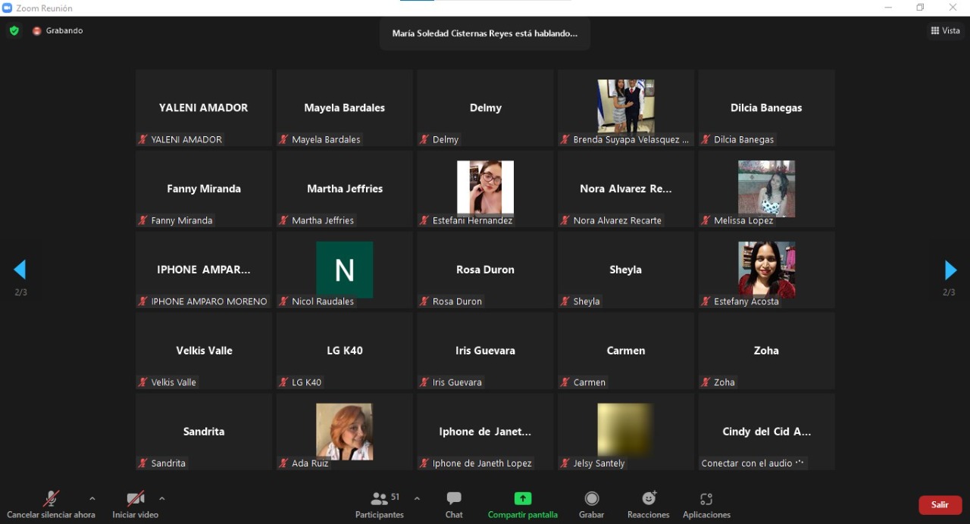Click the green encryption shield icon
Screen dimensions: 970x524
[x=14, y=31]
